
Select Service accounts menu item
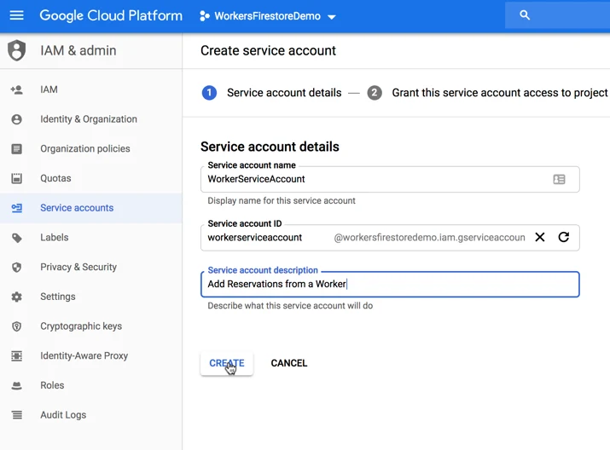pos(91,208)
